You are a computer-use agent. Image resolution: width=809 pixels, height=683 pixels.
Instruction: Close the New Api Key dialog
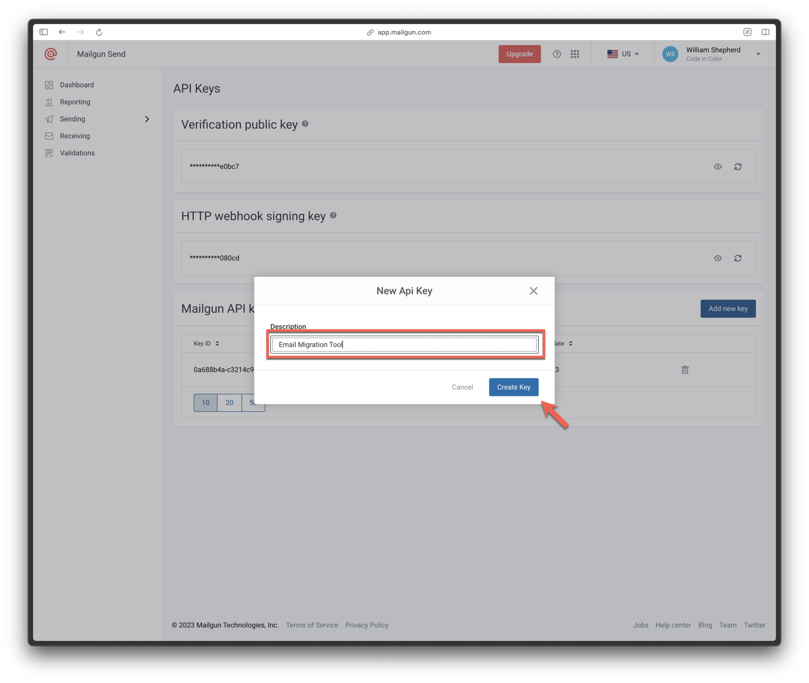click(534, 291)
